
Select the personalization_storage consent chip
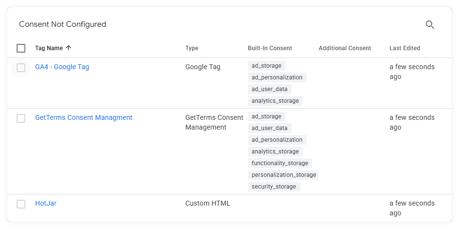283,175
